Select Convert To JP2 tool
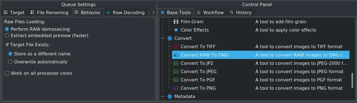The image size is (357, 103). pos(261,63)
